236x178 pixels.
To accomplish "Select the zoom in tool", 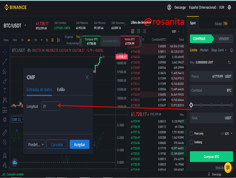I will pyautogui.click(x=5, y=142).
